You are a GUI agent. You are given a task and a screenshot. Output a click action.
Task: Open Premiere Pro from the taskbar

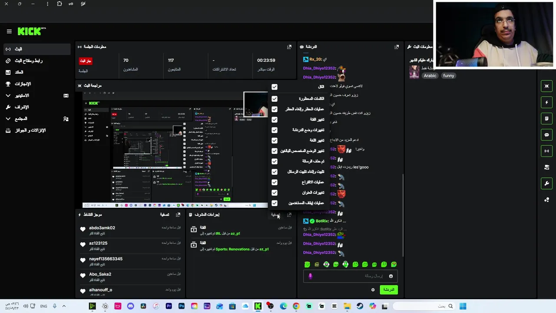pyautogui.click(x=169, y=306)
